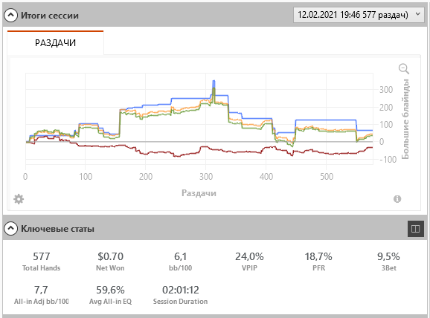Click the All-in Adj bb/100 stat
The height and width of the screenshot is (318, 430).
click(42, 295)
